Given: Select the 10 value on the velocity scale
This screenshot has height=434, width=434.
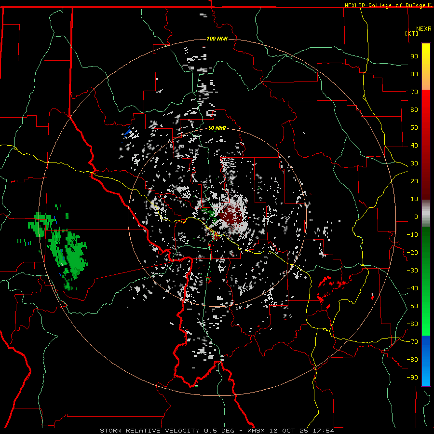Looking at the screenshot, I should 414,199.
